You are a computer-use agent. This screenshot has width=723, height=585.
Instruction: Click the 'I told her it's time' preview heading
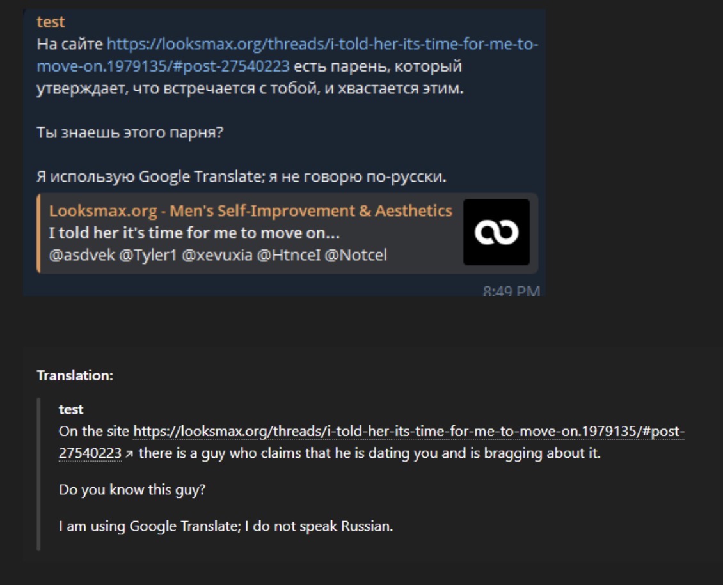click(x=194, y=233)
